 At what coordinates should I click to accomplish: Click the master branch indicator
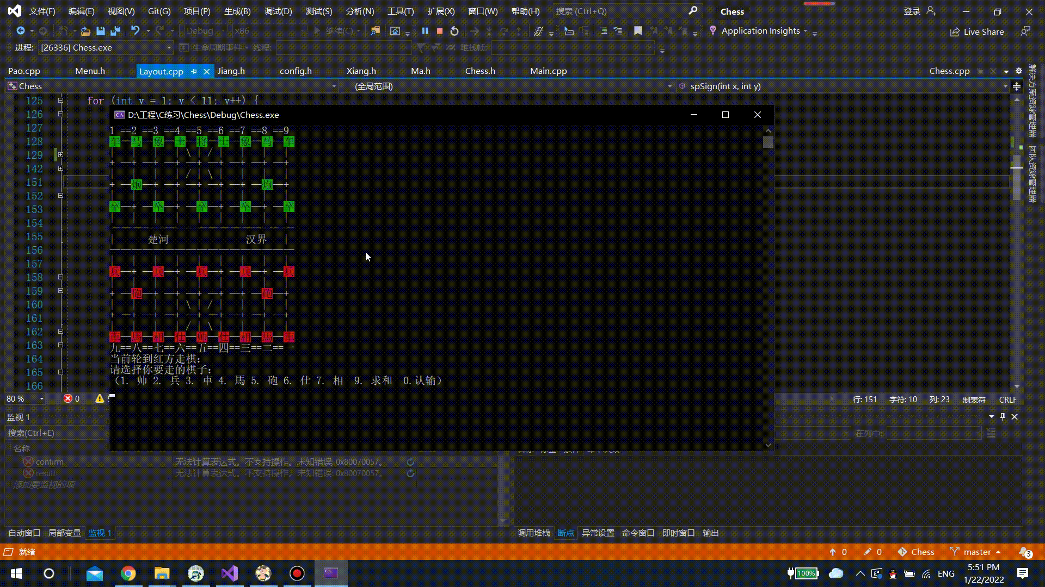(977, 552)
